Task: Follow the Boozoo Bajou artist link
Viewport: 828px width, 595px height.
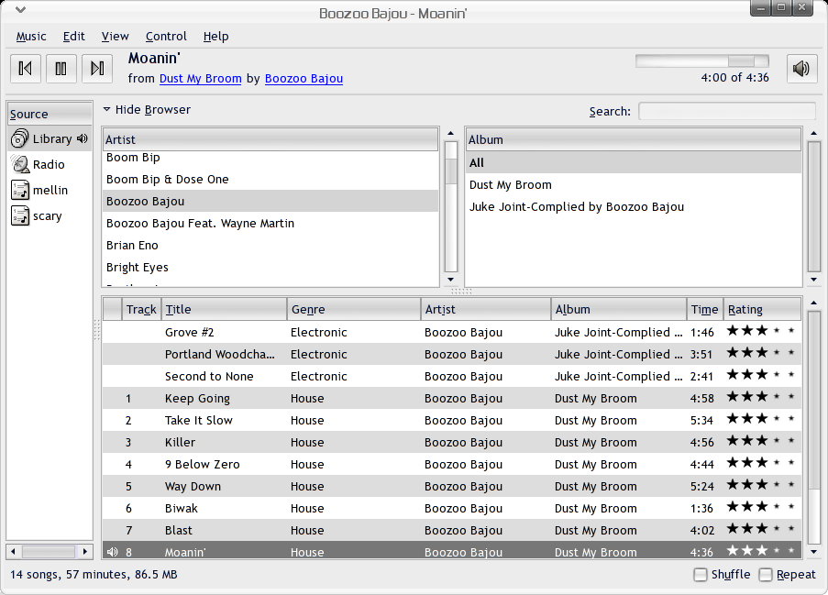Action: pos(304,79)
